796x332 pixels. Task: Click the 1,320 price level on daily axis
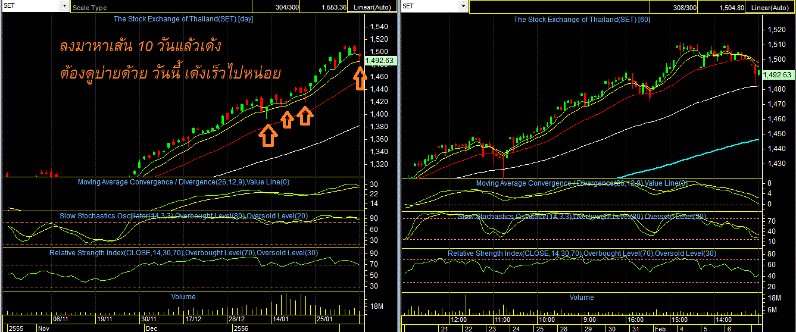379,164
